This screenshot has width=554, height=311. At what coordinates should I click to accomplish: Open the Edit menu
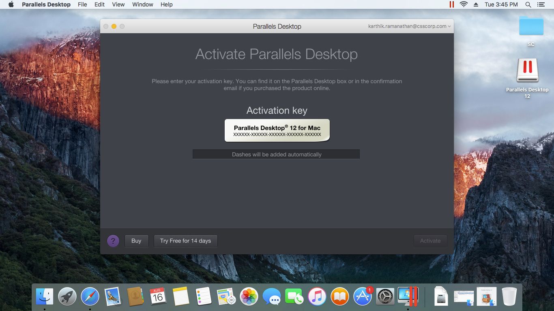tap(99, 4)
